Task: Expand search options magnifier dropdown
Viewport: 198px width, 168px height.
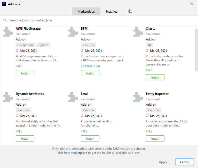Action: click(5, 20)
